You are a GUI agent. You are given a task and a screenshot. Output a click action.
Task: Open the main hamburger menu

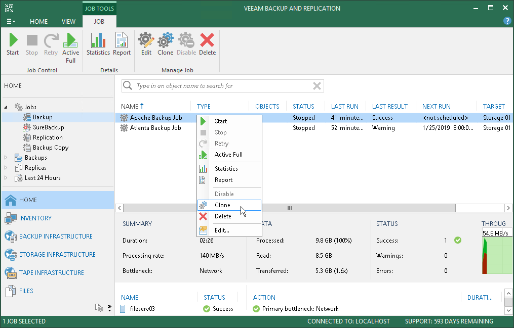tap(11, 21)
